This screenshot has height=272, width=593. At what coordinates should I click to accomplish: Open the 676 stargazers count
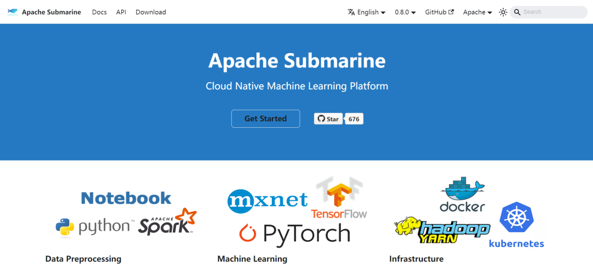click(354, 119)
